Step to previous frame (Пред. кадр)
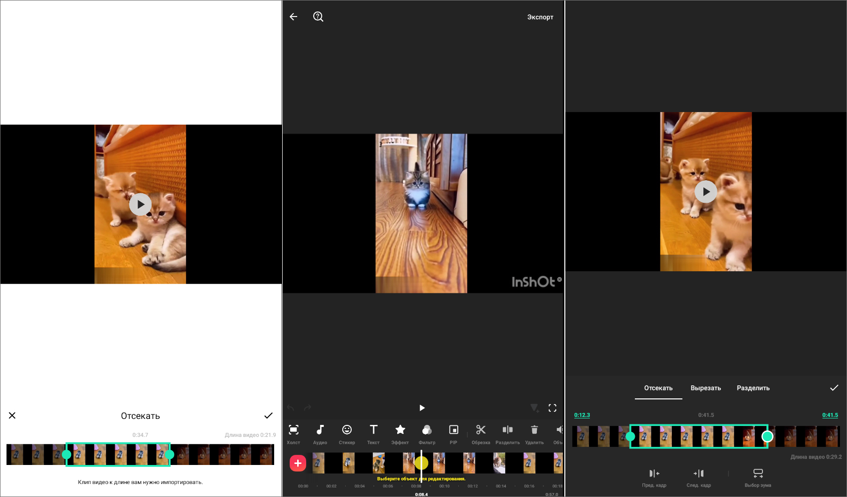847x497 pixels. (x=654, y=477)
